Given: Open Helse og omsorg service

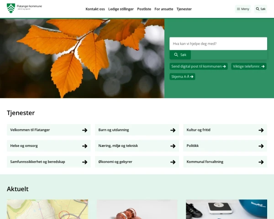Looking at the screenshot, I should [49, 146].
